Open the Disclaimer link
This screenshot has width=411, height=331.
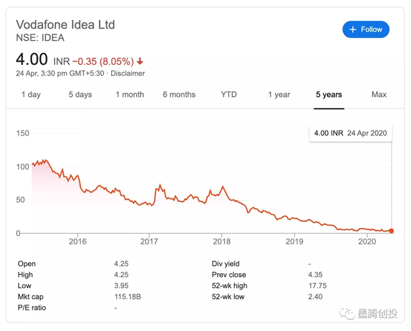tap(128, 73)
